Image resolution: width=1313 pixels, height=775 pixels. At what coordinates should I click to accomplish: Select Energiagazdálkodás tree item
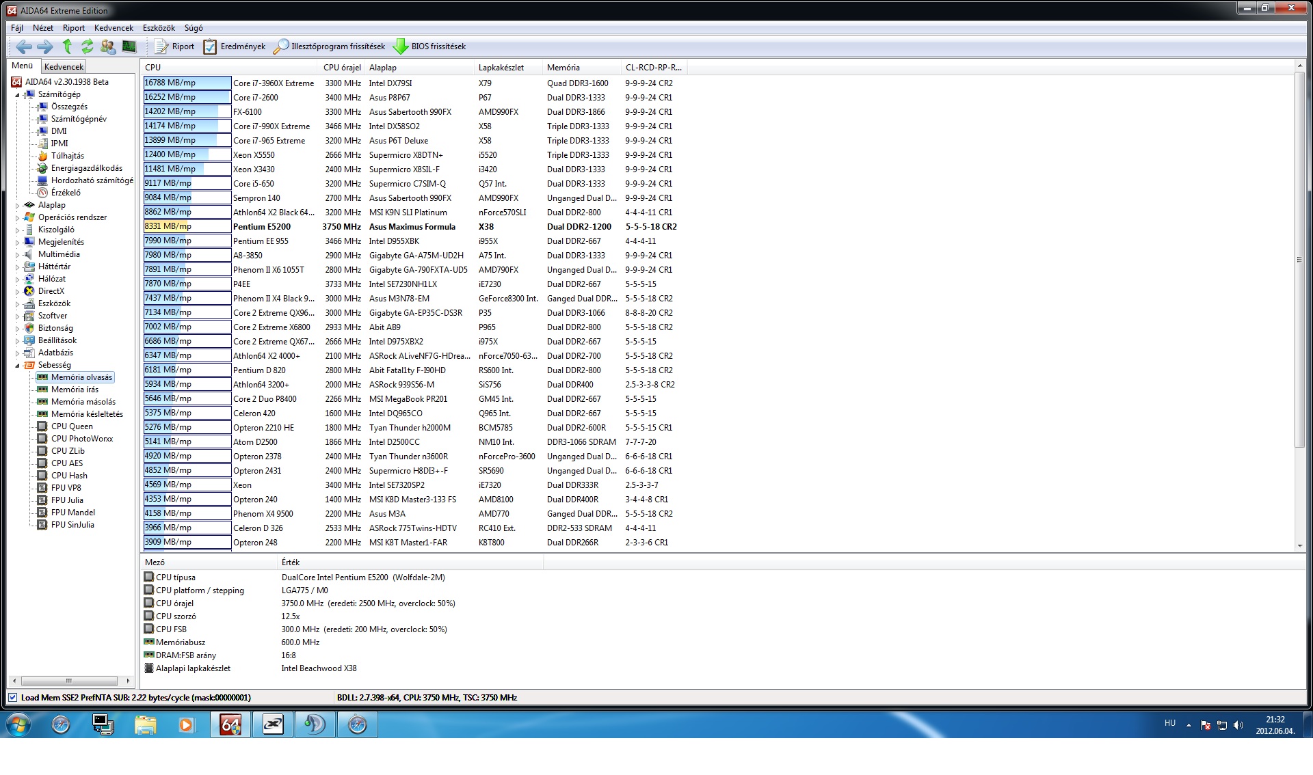[x=87, y=168]
